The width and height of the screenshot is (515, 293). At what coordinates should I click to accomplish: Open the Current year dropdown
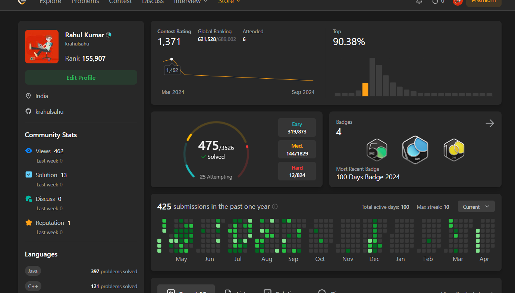coord(476,207)
